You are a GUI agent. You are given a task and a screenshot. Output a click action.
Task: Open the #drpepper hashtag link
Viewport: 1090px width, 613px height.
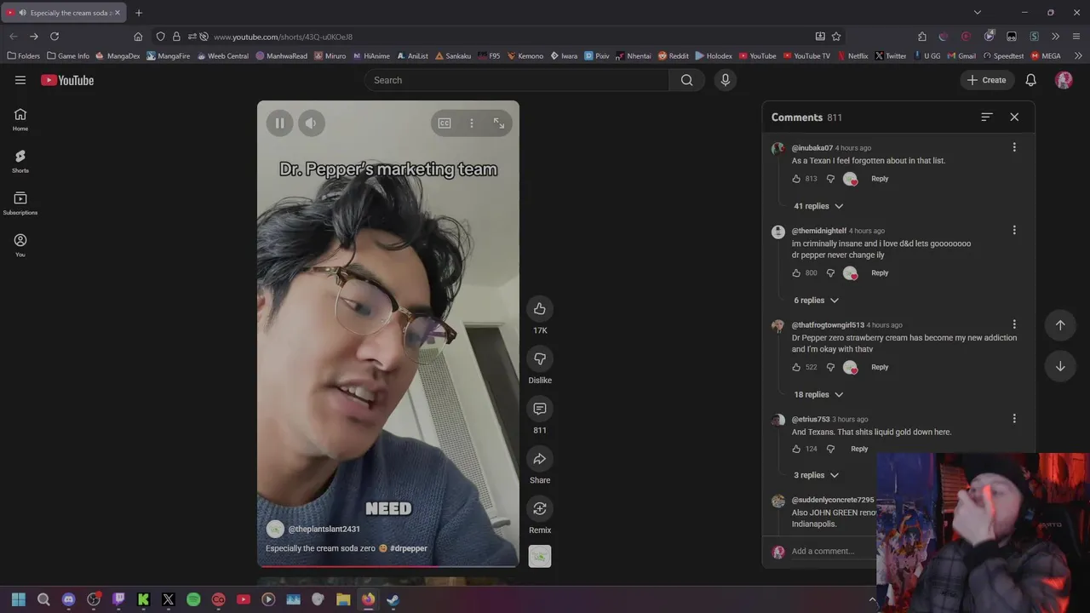(x=409, y=548)
